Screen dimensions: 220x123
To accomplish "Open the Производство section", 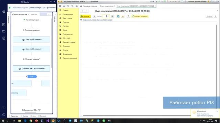I will coord(68,34).
